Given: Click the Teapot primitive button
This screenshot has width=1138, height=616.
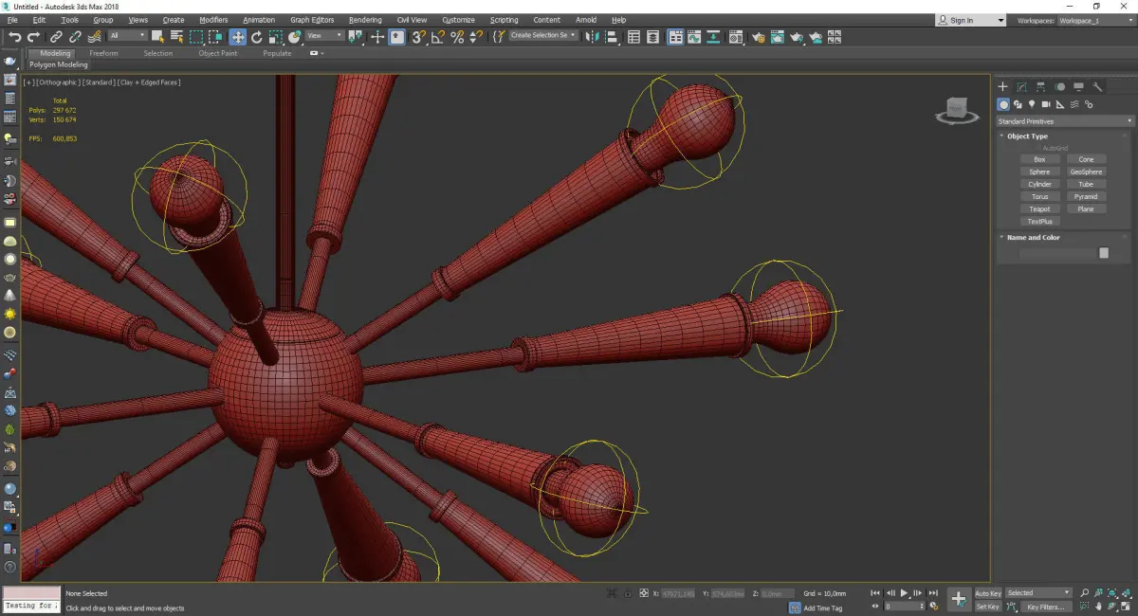Looking at the screenshot, I should pos(1039,208).
